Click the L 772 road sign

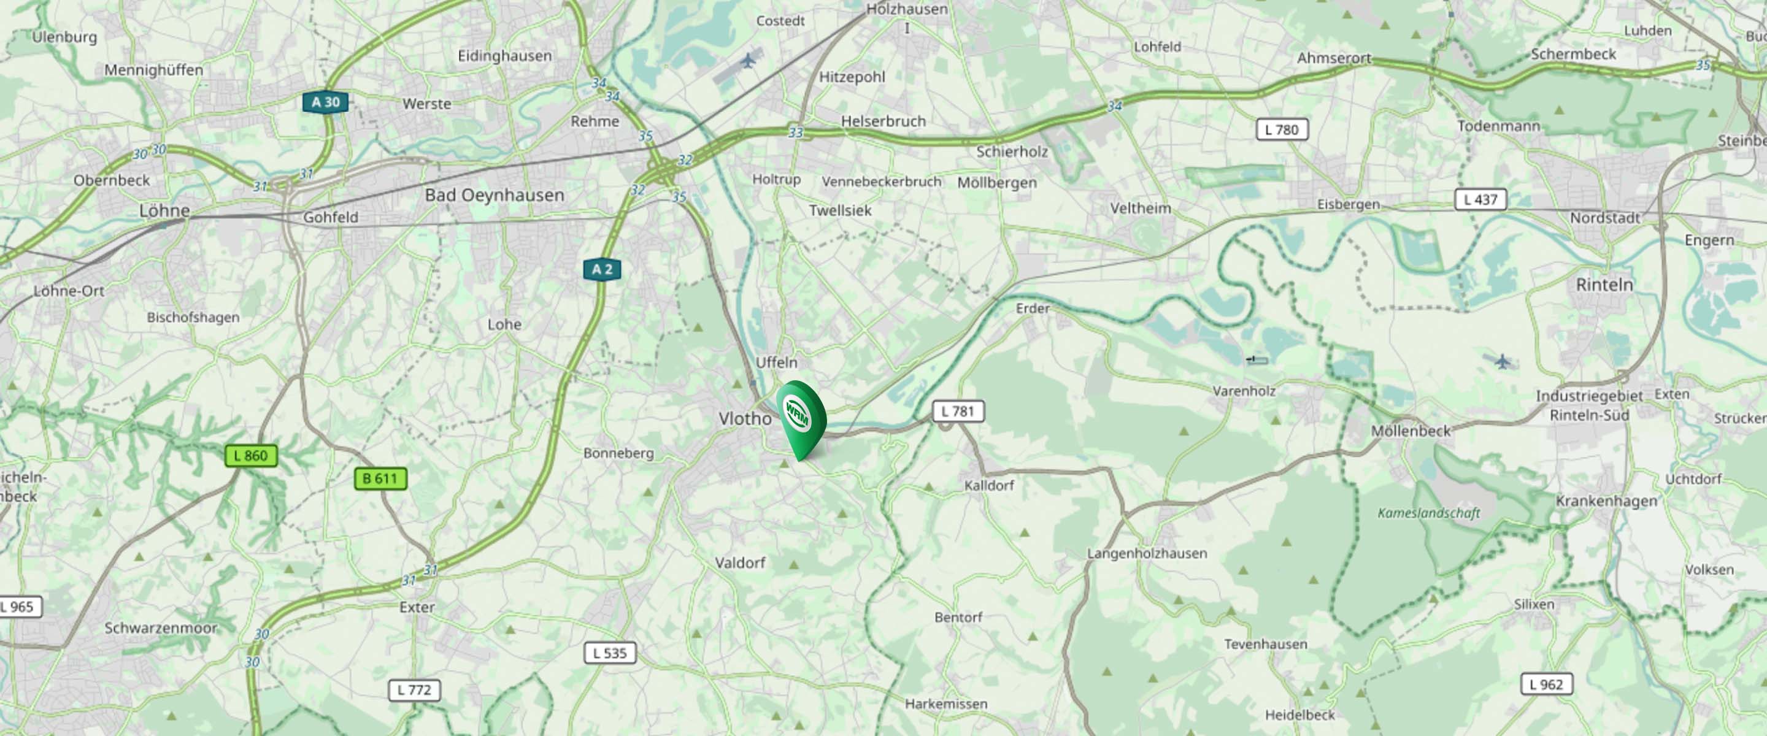point(414,689)
